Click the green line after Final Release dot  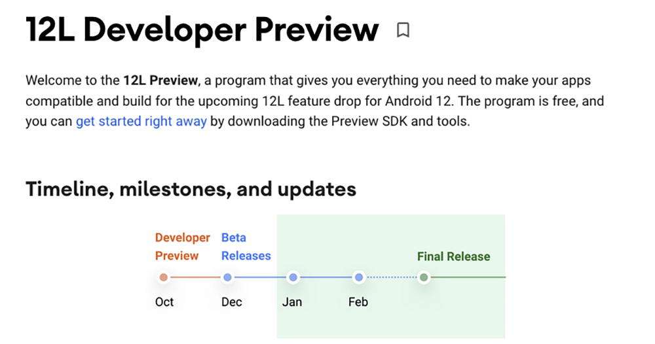[x=468, y=277]
